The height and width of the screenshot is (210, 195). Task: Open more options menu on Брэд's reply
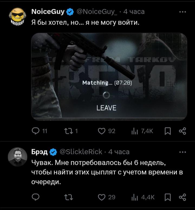click(x=183, y=152)
